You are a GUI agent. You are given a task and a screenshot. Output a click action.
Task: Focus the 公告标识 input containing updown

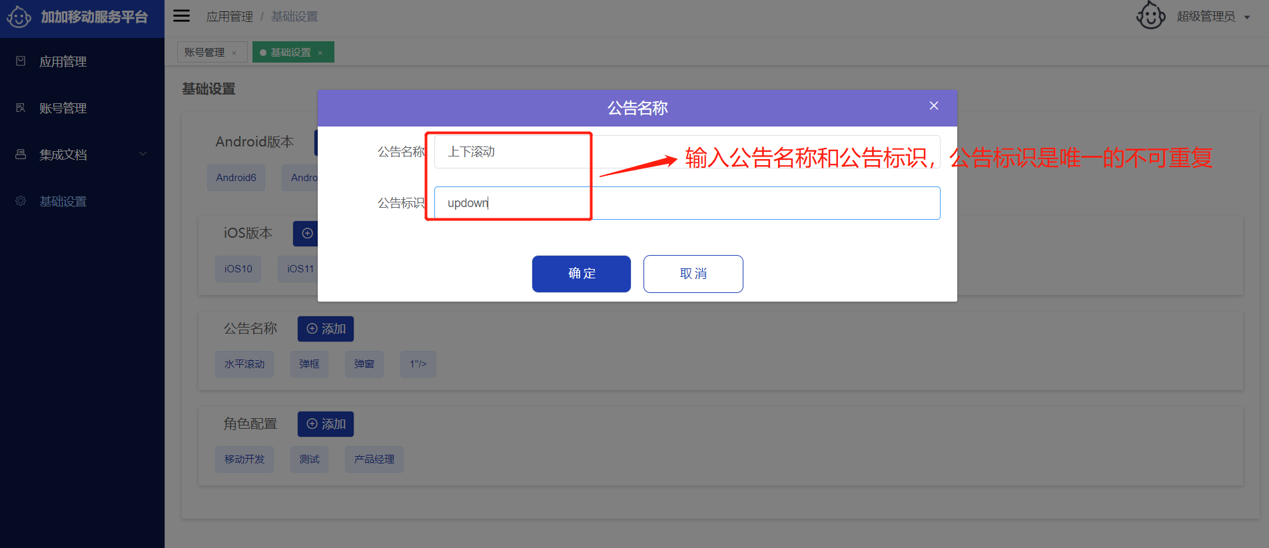(686, 203)
